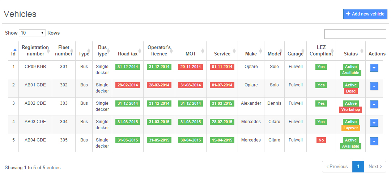
Task: Click the Previous page button
Action: [337, 167]
